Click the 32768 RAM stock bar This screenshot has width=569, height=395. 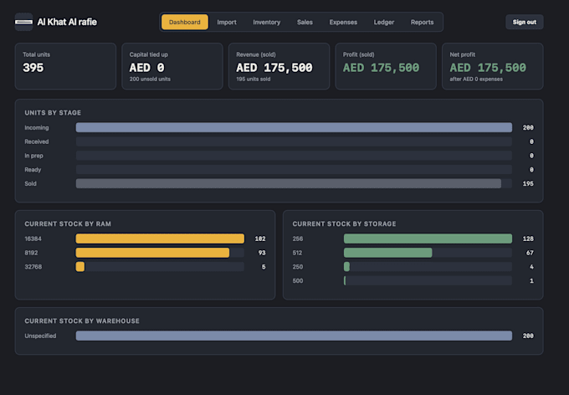(80, 267)
